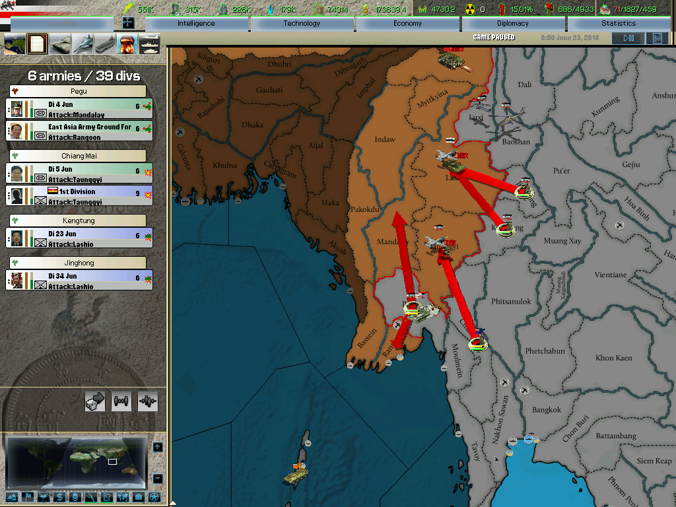Image resolution: width=676 pixels, height=507 pixels.
Task: Toggle game pause with play/pause button
Action: point(624,38)
